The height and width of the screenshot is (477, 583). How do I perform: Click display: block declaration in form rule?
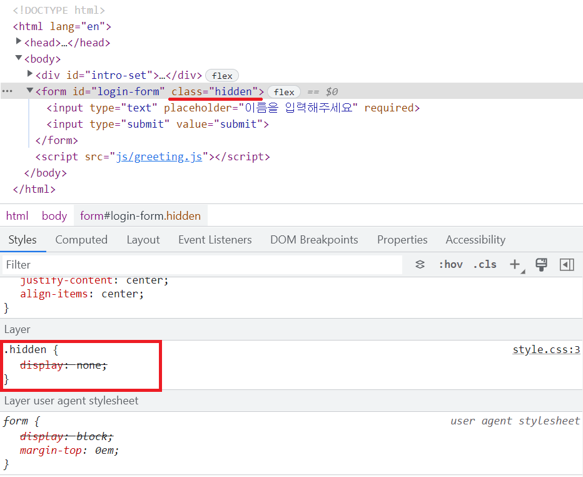pos(66,436)
